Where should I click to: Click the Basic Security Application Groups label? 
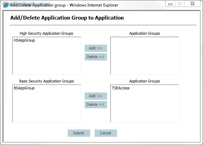[46, 81]
